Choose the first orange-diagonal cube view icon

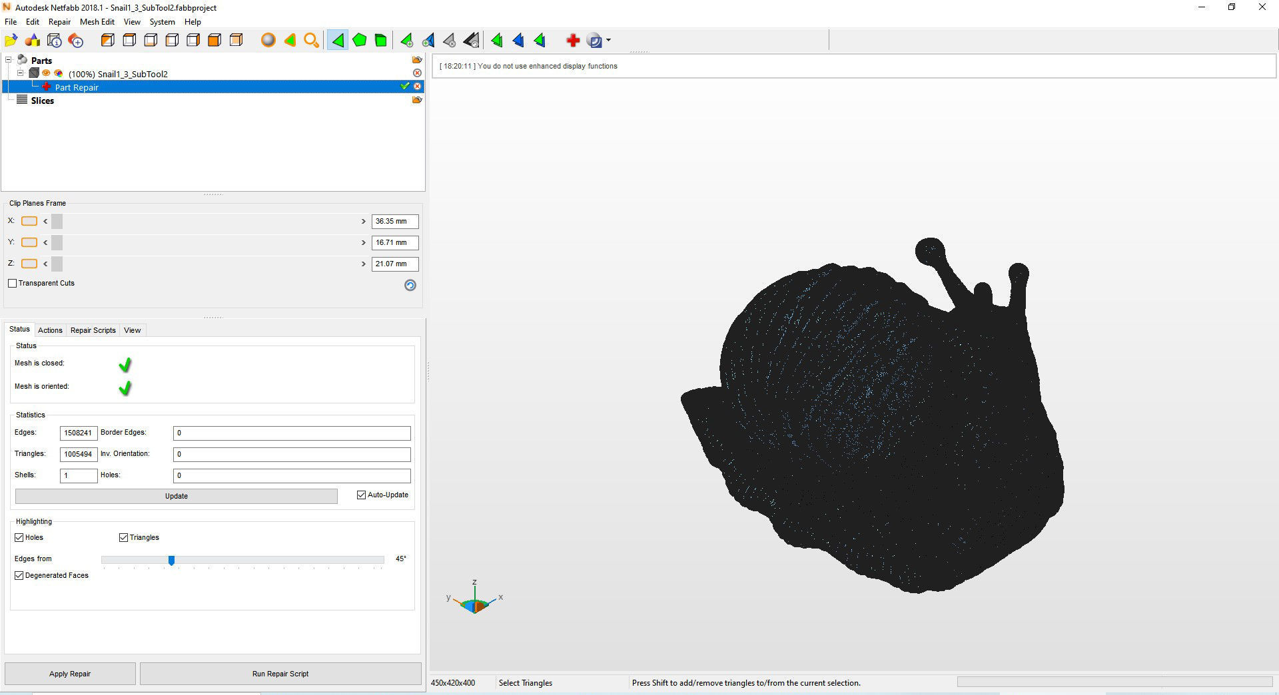point(107,41)
